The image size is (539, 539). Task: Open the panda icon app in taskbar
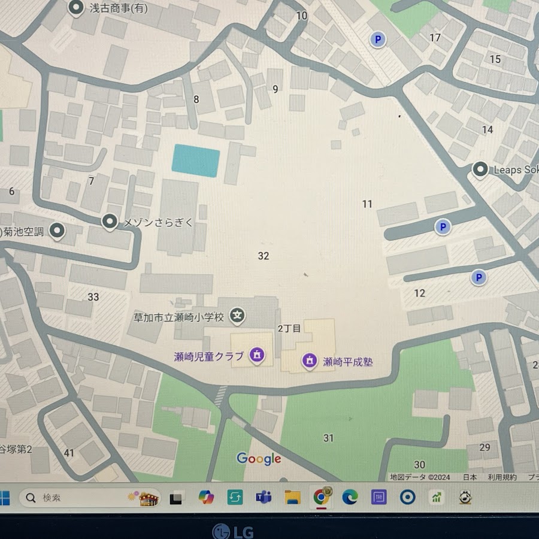(465, 497)
